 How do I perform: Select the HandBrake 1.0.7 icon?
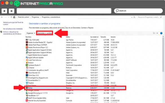click(27, 95)
